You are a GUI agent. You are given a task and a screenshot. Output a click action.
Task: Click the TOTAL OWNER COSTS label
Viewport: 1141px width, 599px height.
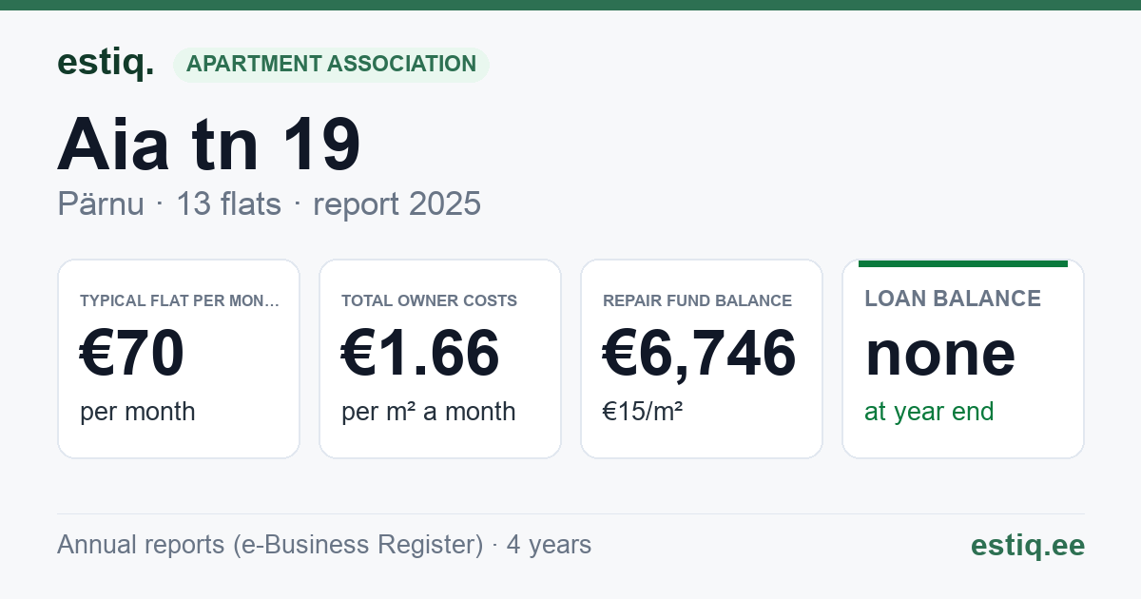tap(429, 301)
